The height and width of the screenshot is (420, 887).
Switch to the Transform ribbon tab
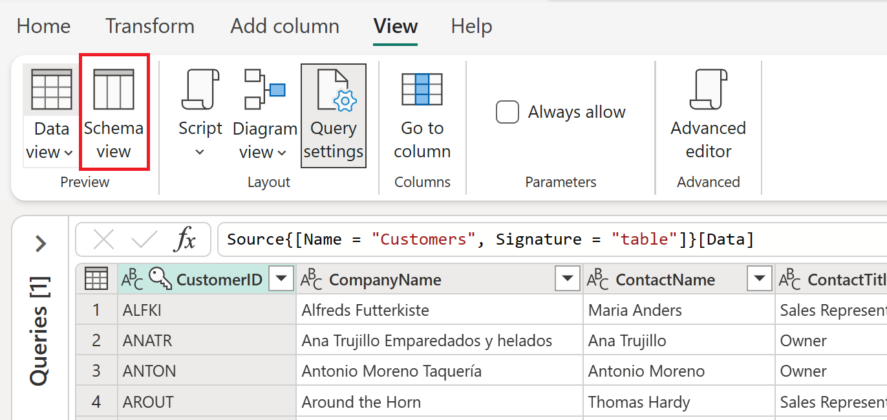pyautogui.click(x=150, y=26)
